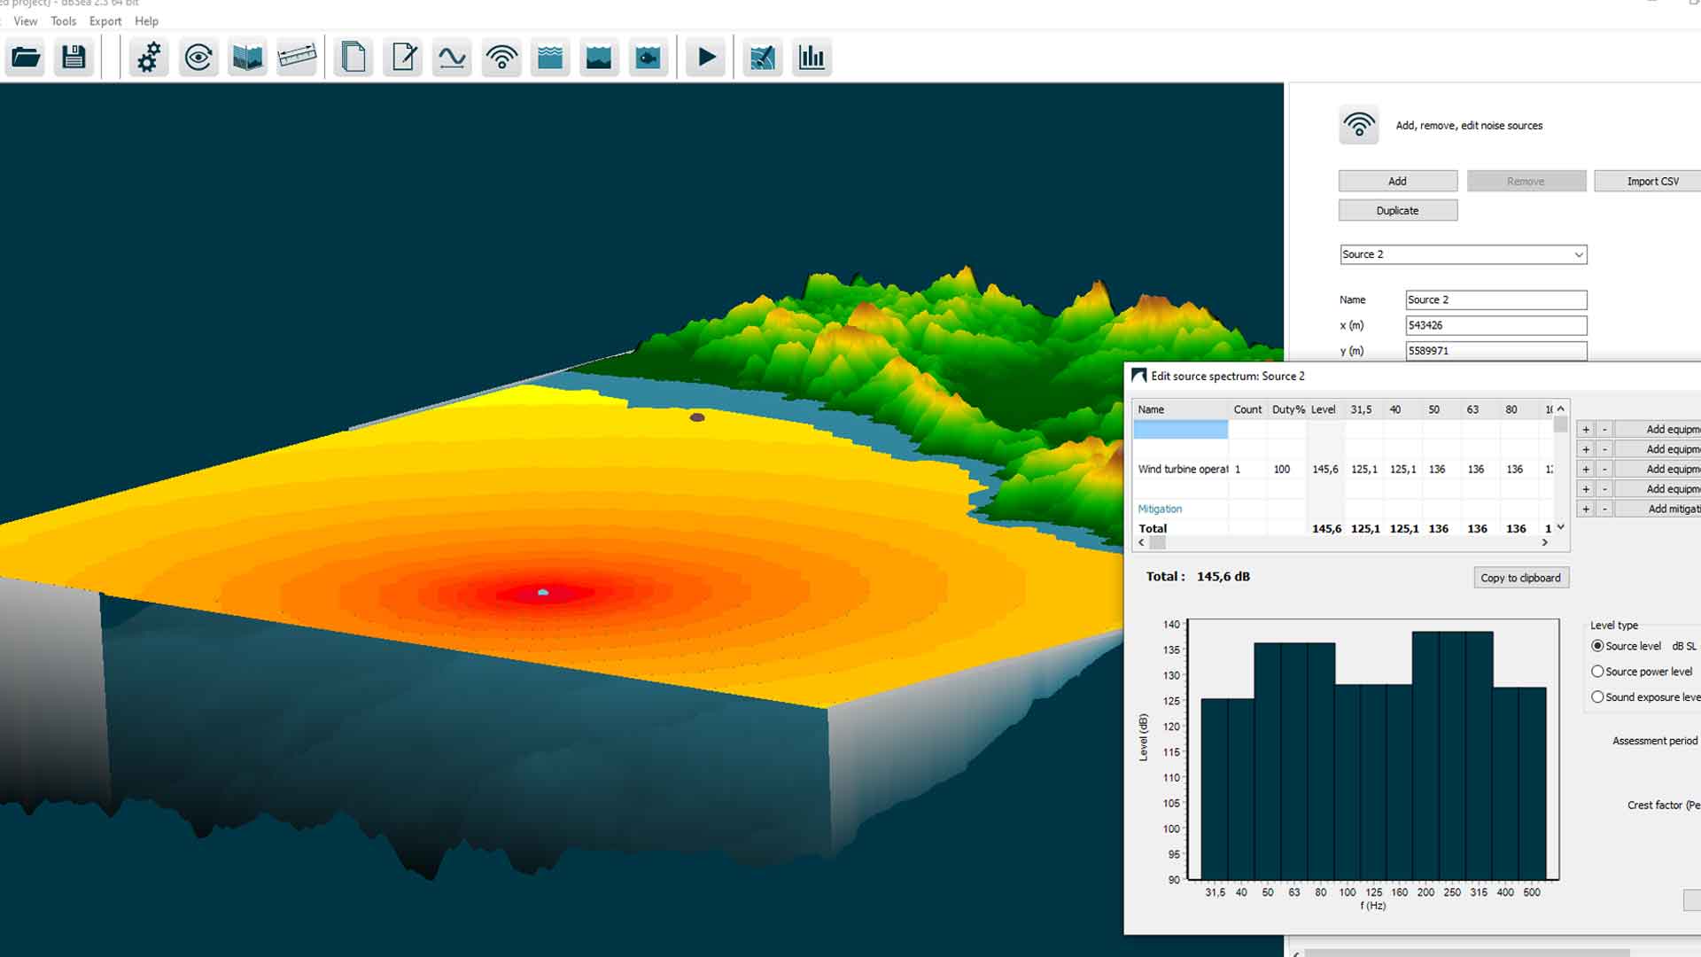
Task: Open the Export menu
Action: [x=105, y=20]
